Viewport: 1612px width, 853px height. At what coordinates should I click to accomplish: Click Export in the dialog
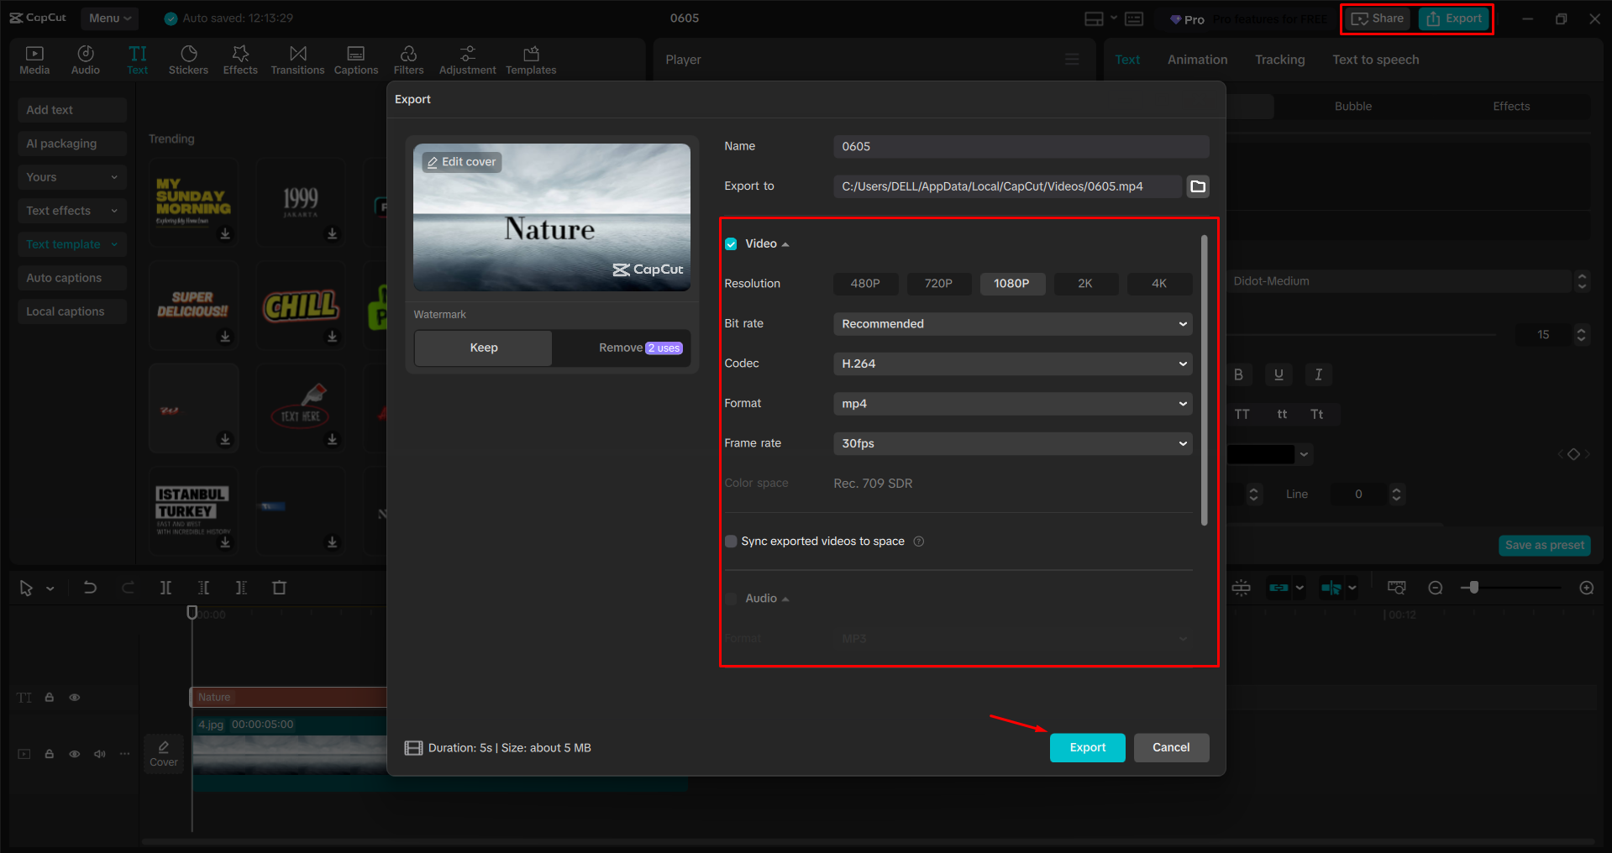click(x=1087, y=747)
